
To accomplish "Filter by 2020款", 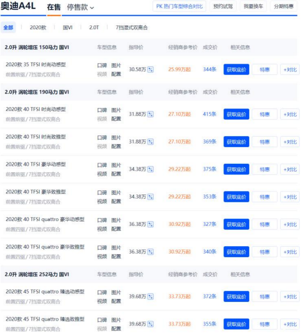I will tap(38, 28).
